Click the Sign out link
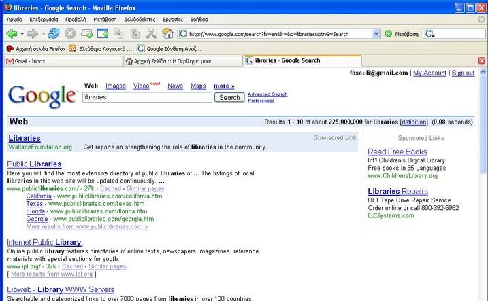 (x=463, y=73)
